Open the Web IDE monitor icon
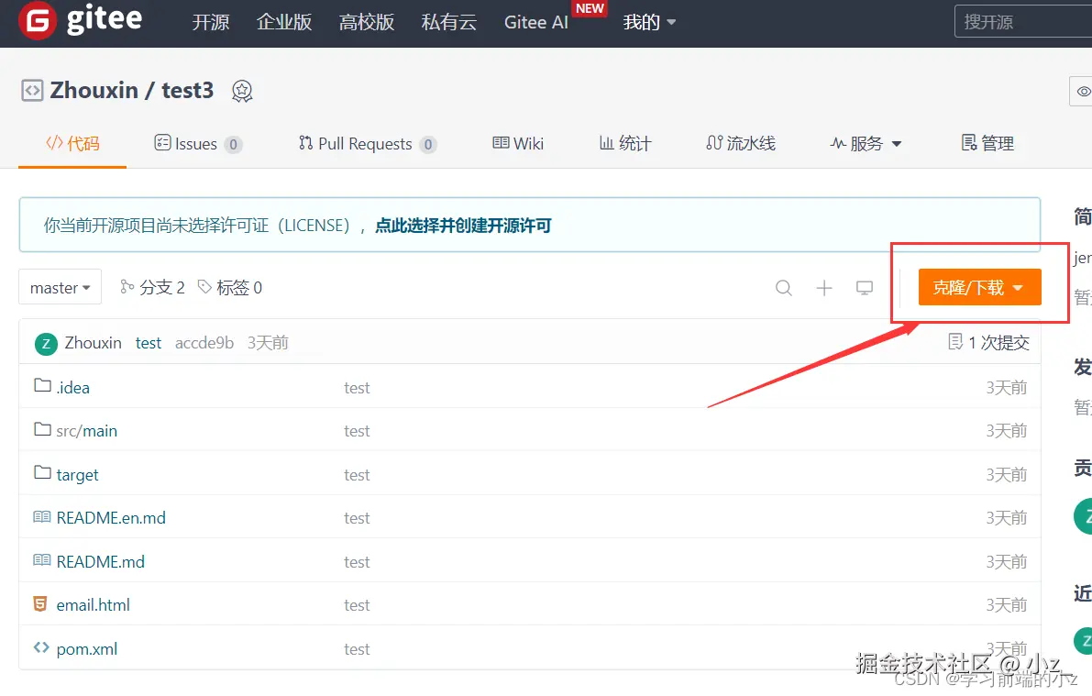The height and width of the screenshot is (696, 1092). [x=865, y=288]
